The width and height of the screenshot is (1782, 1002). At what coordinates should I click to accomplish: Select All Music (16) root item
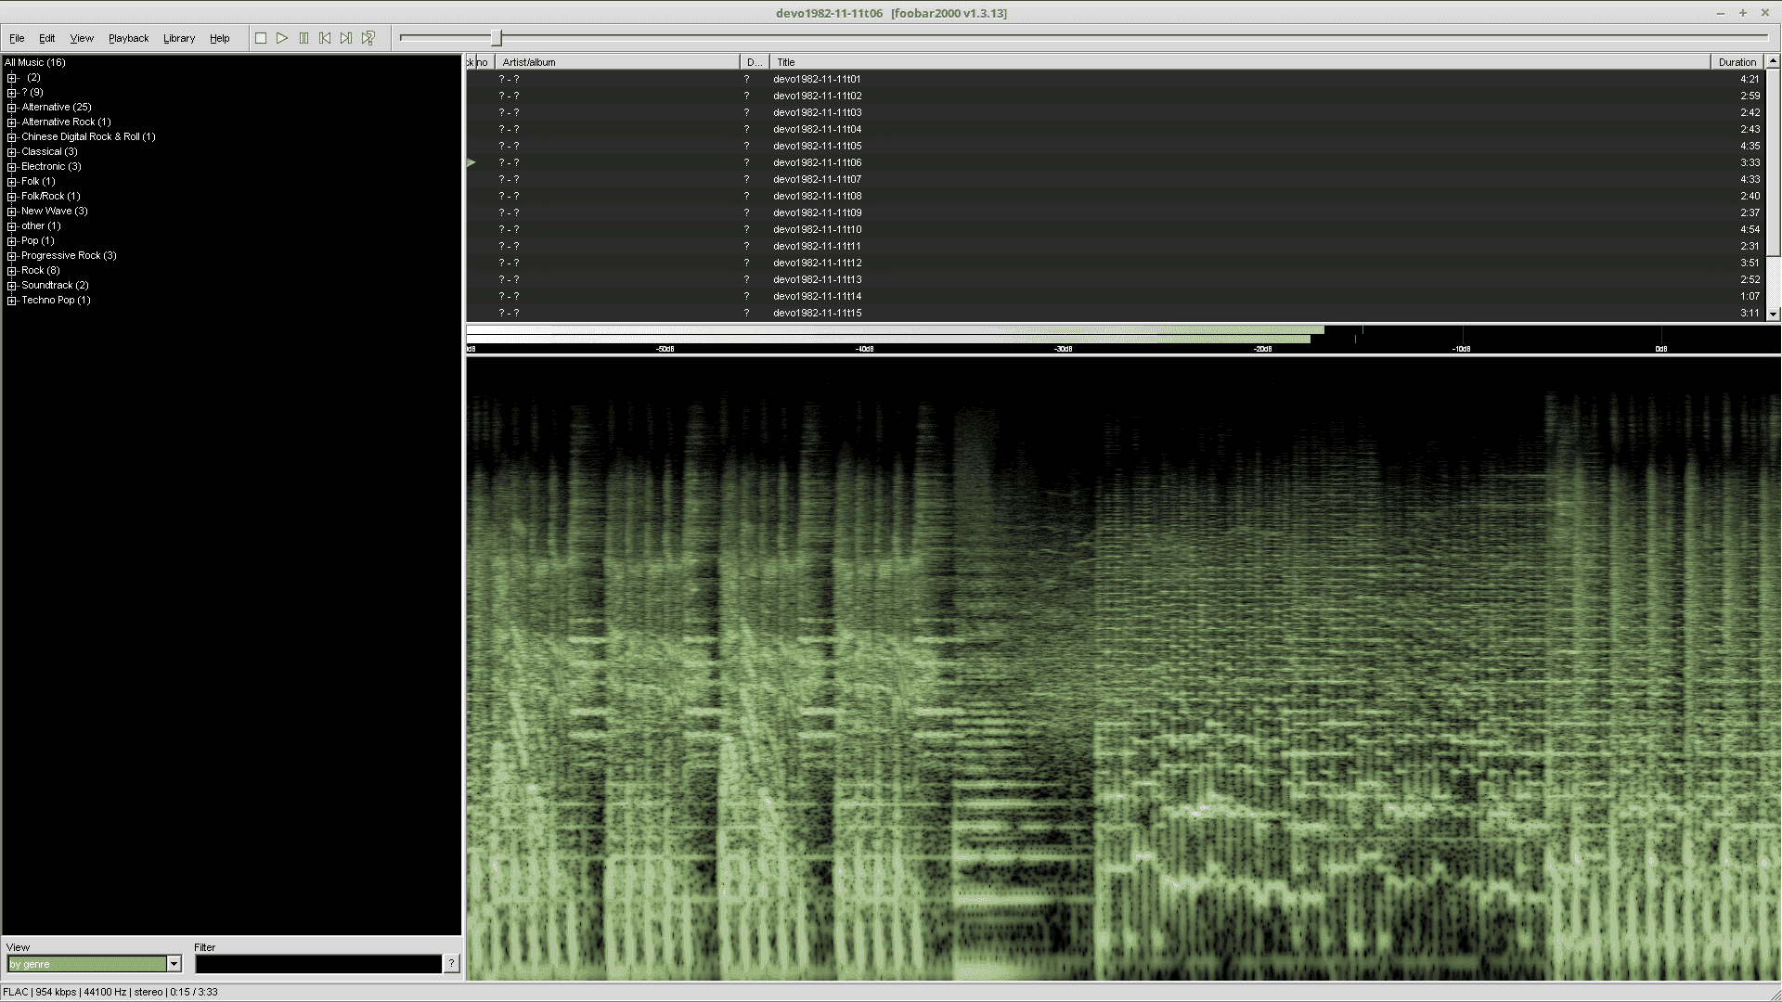[x=34, y=62]
